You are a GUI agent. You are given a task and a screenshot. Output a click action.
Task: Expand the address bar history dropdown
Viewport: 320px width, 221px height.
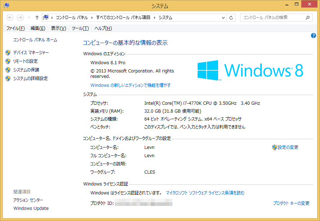click(x=223, y=18)
